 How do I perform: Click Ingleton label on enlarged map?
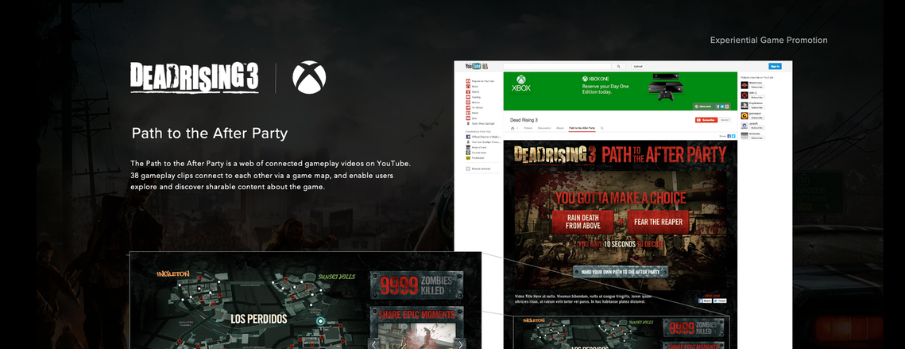tap(173, 273)
